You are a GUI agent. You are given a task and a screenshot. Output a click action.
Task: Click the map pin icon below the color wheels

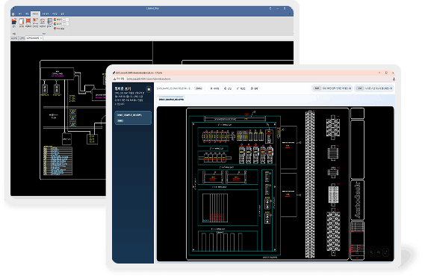[55, 28]
